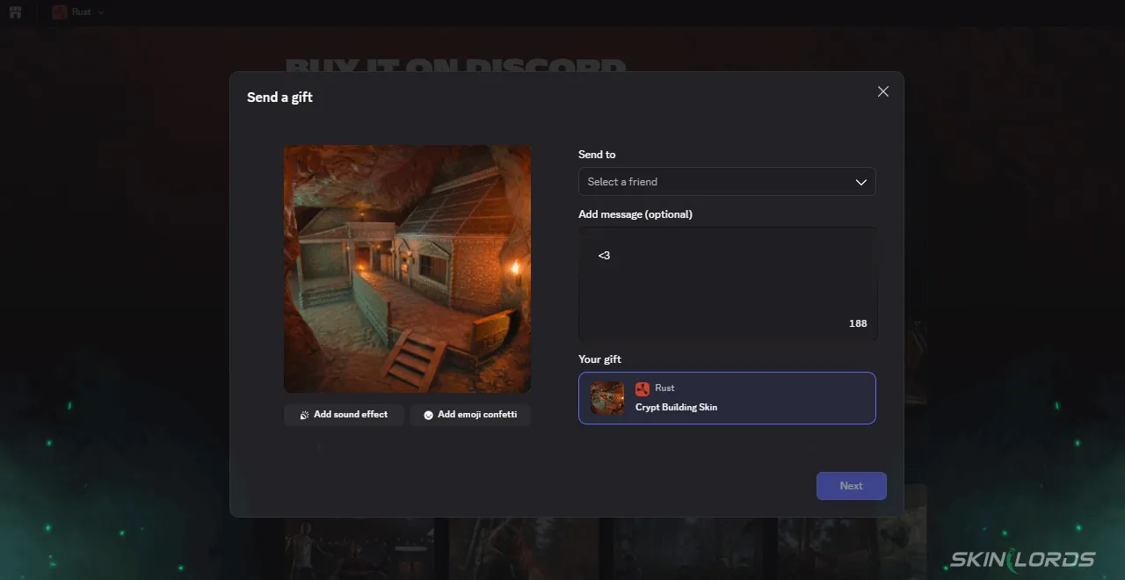
Task: Click the emoji confetti smiley icon
Action: (x=429, y=415)
